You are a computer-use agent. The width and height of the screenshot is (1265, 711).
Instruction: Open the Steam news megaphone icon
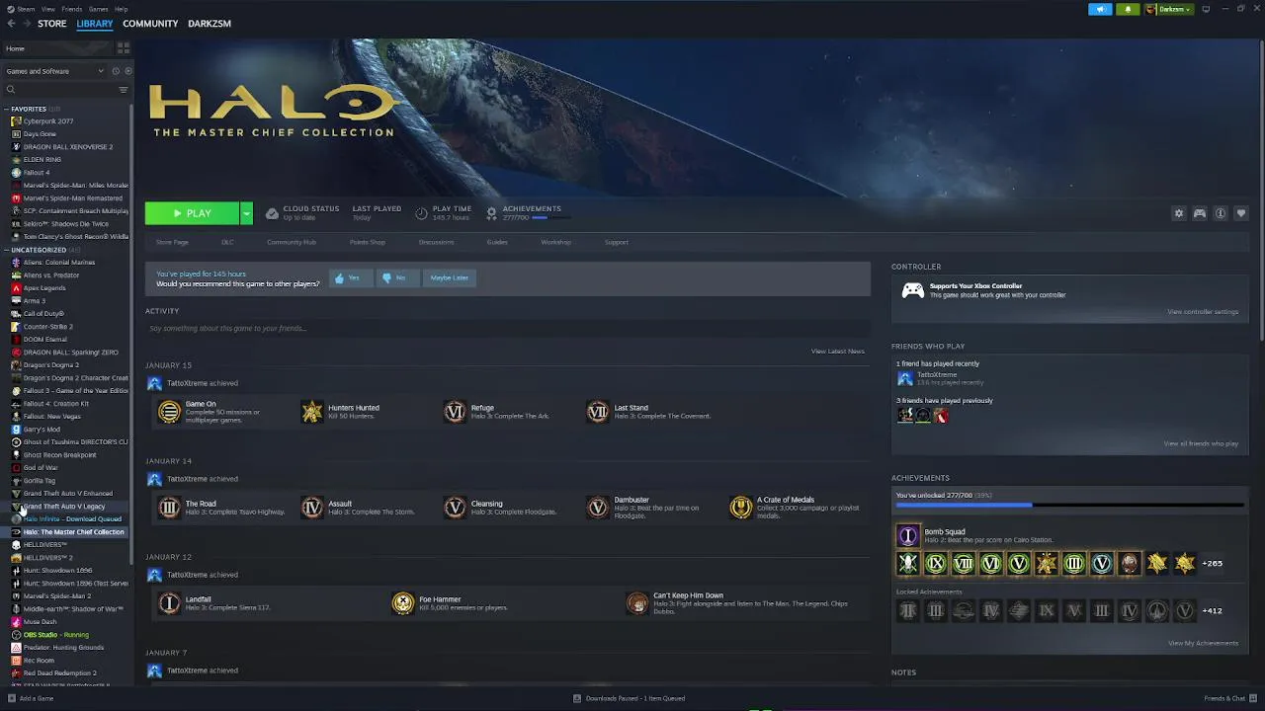point(1100,9)
